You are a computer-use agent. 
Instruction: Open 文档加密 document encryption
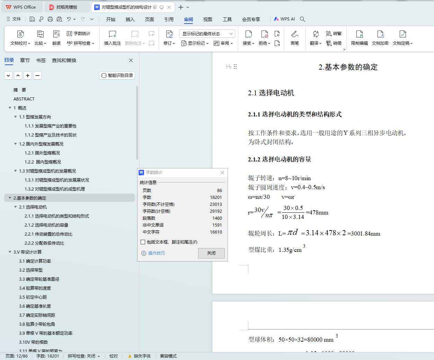tap(380, 38)
